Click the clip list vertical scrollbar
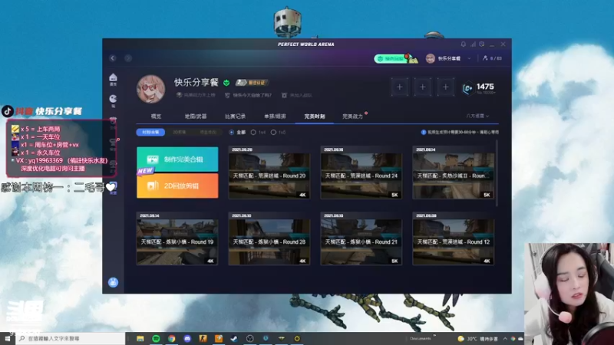 [x=497, y=174]
